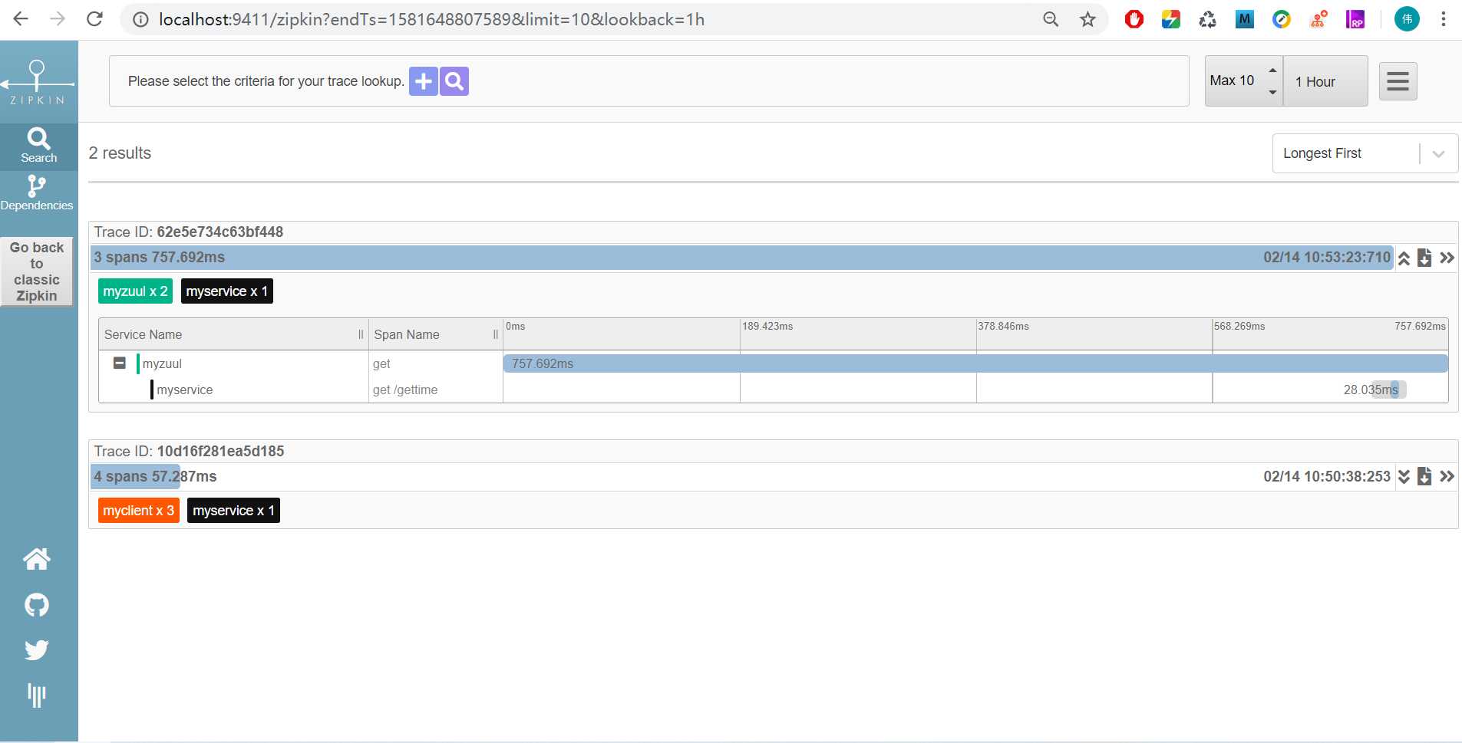Open the browser three-dot menu

click(1443, 19)
